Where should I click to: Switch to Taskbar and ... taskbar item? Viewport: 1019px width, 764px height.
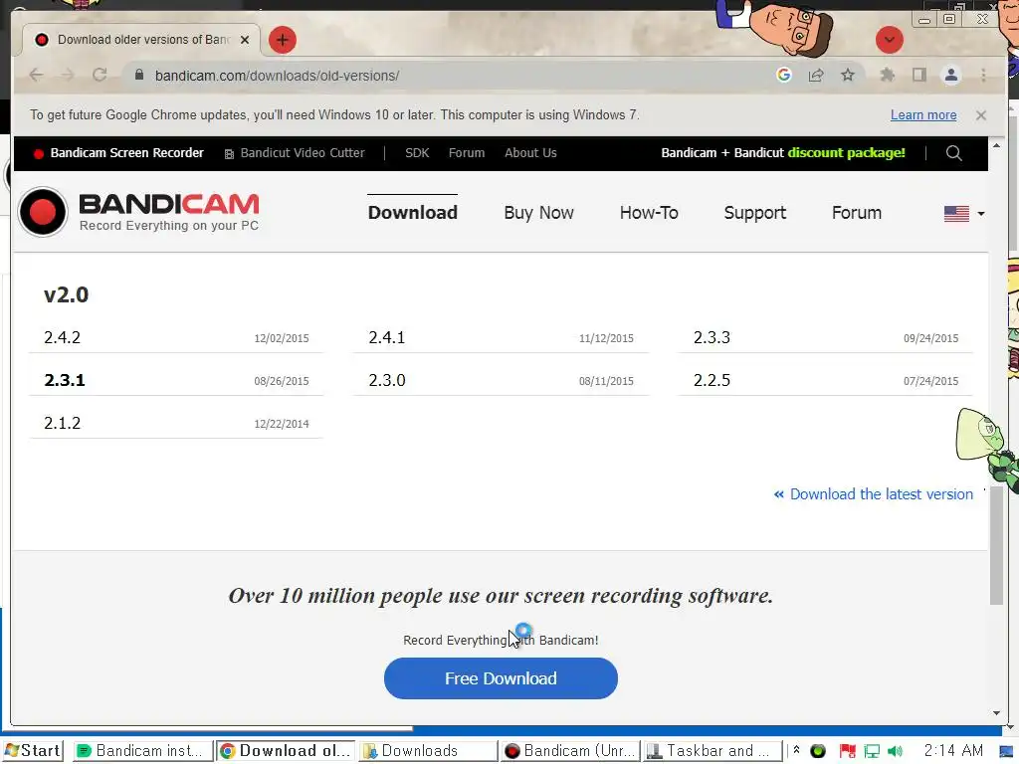[x=713, y=751]
